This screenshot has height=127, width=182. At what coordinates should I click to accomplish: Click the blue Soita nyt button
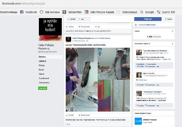(x=148, y=19)
